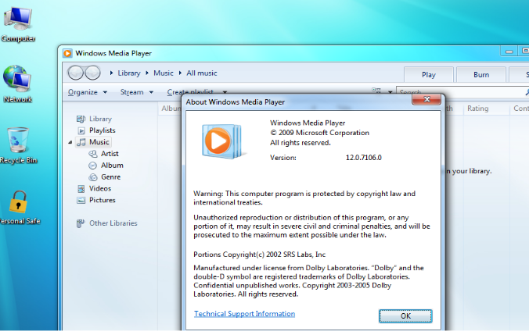Select Album under Music

[x=112, y=166]
